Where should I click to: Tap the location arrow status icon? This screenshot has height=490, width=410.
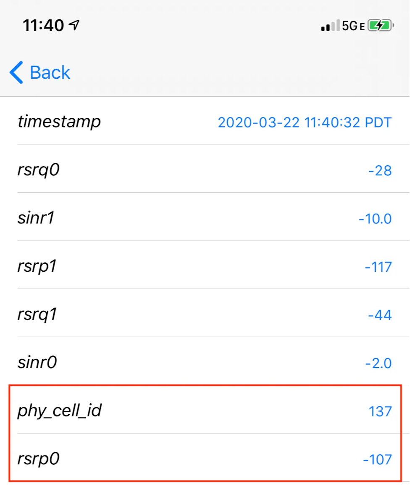[74, 26]
